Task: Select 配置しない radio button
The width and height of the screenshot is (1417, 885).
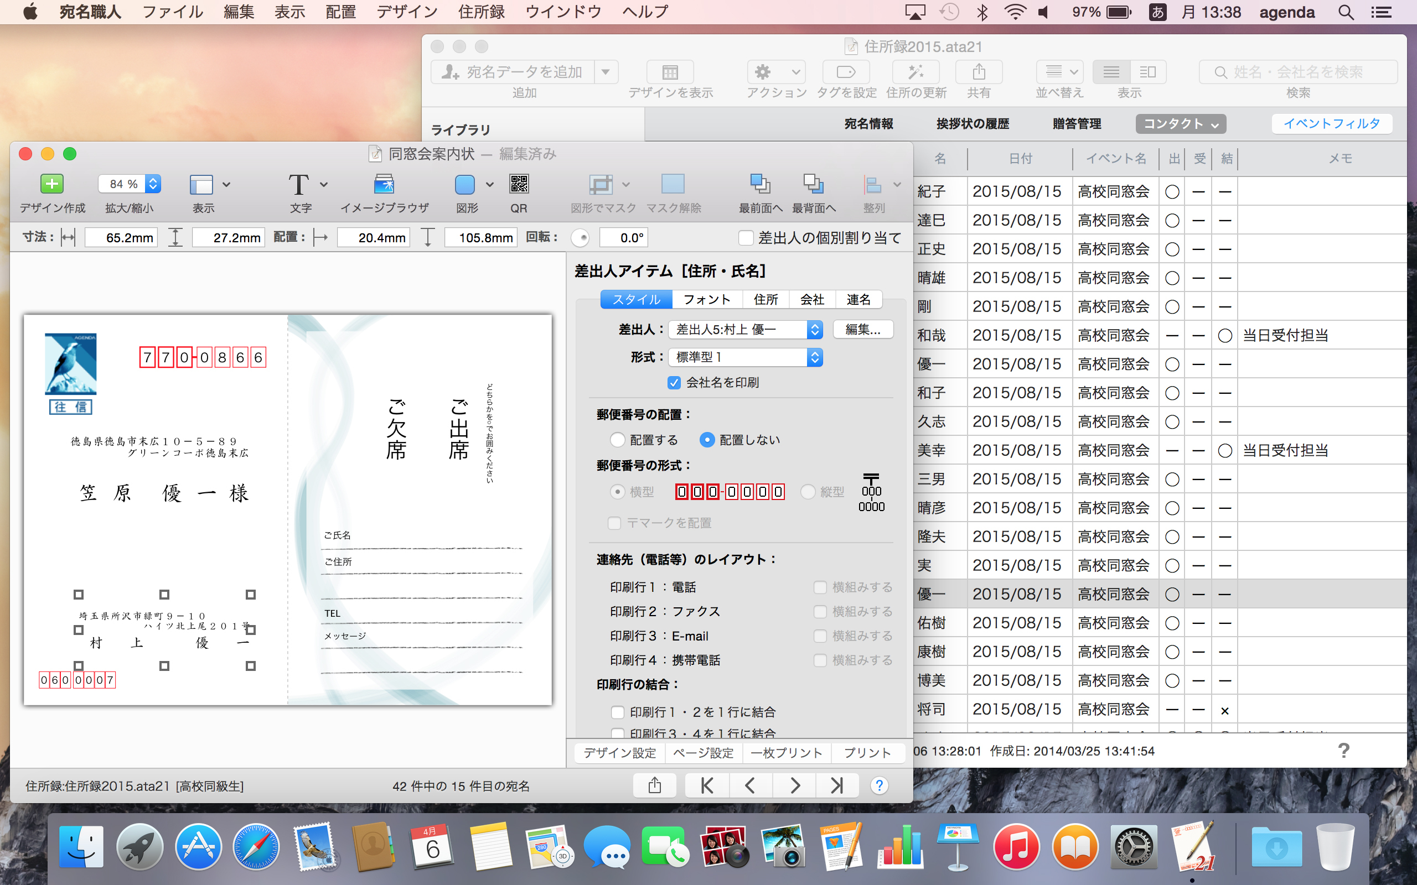Action: click(x=707, y=440)
